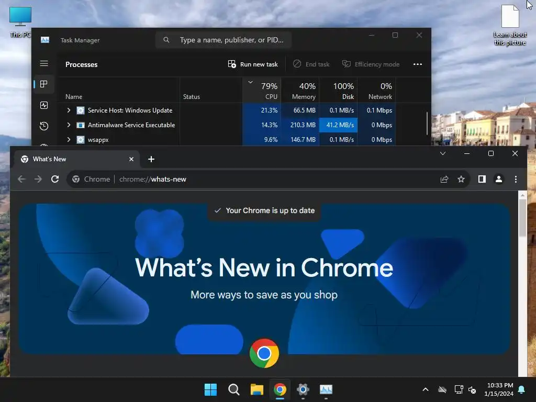Click 210.3 MB memory value cell
Image resolution: width=536 pixels, height=402 pixels.
(x=300, y=125)
